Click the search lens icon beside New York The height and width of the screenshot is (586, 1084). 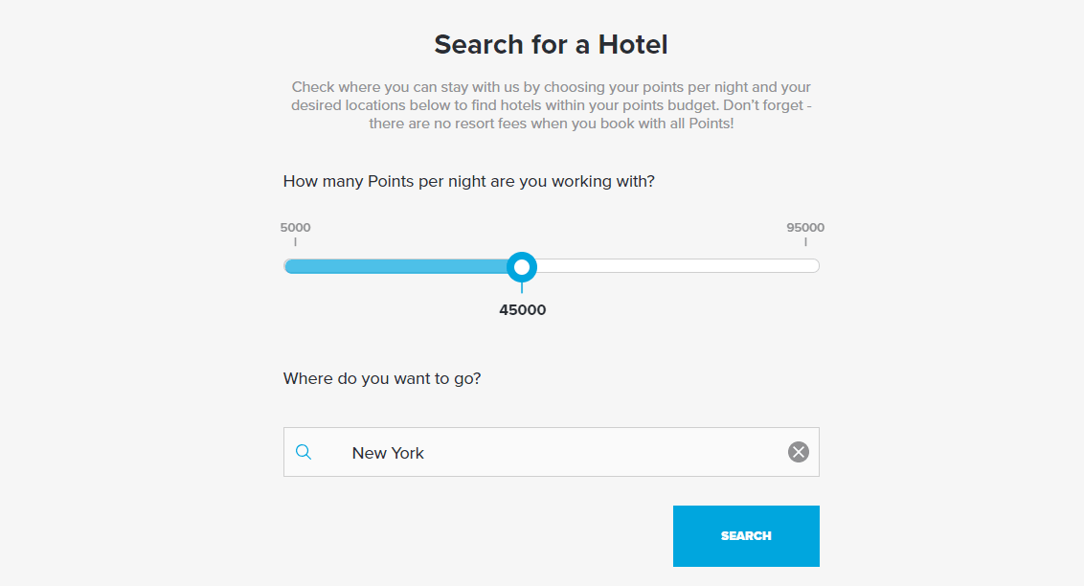click(x=305, y=451)
